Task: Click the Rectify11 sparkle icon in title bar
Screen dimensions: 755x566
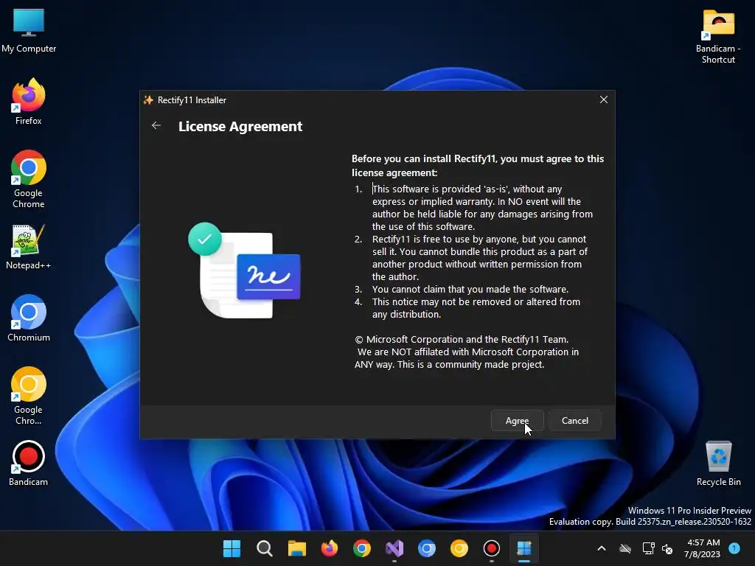Action: [x=148, y=99]
